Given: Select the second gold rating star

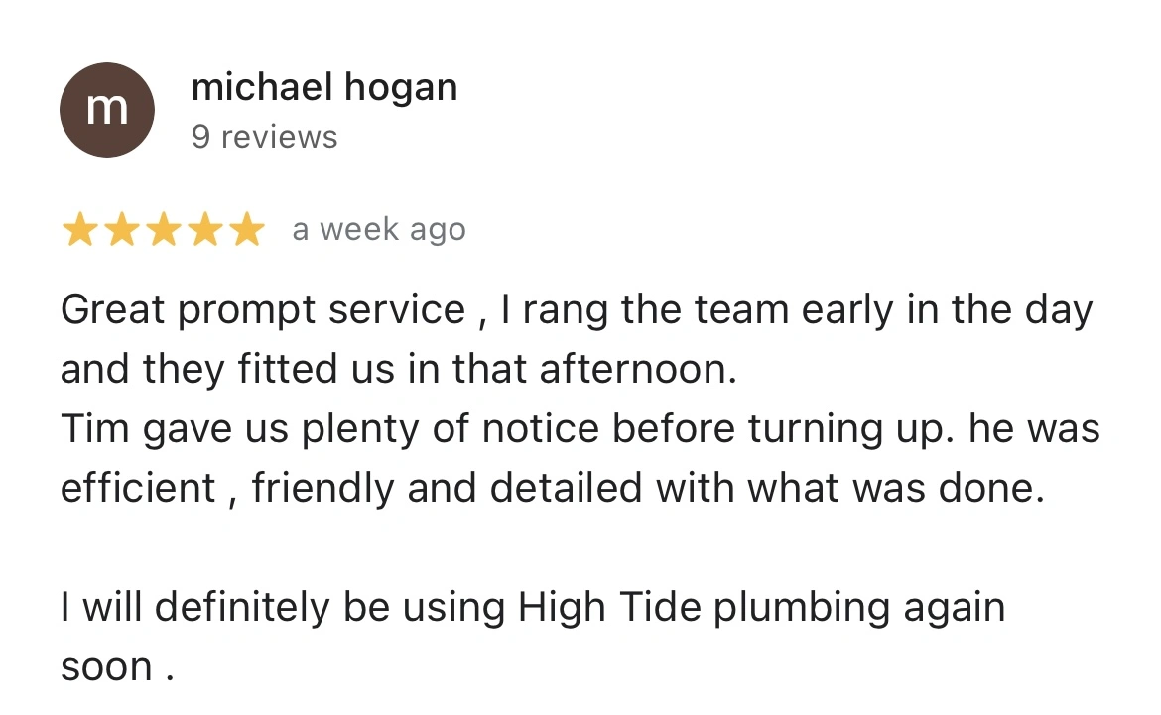Looking at the screenshot, I should 121,229.
